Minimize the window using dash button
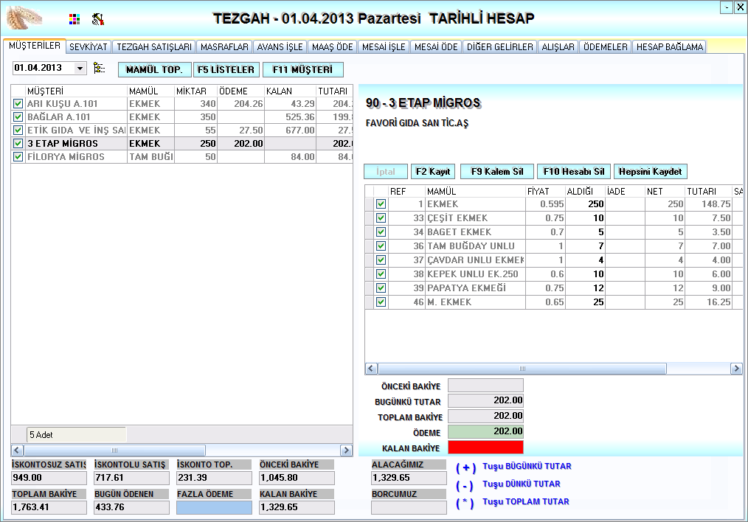The image size is (748, 522). point(727,7)
